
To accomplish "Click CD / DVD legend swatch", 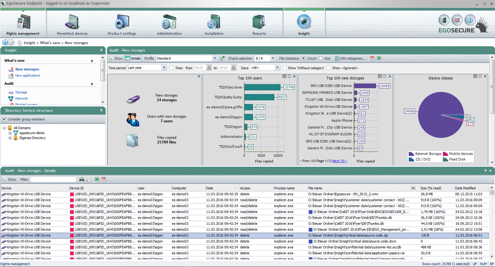I will pyautogui.click(x=411, y=159).
